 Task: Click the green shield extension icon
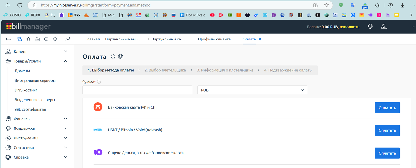point(341,5)
